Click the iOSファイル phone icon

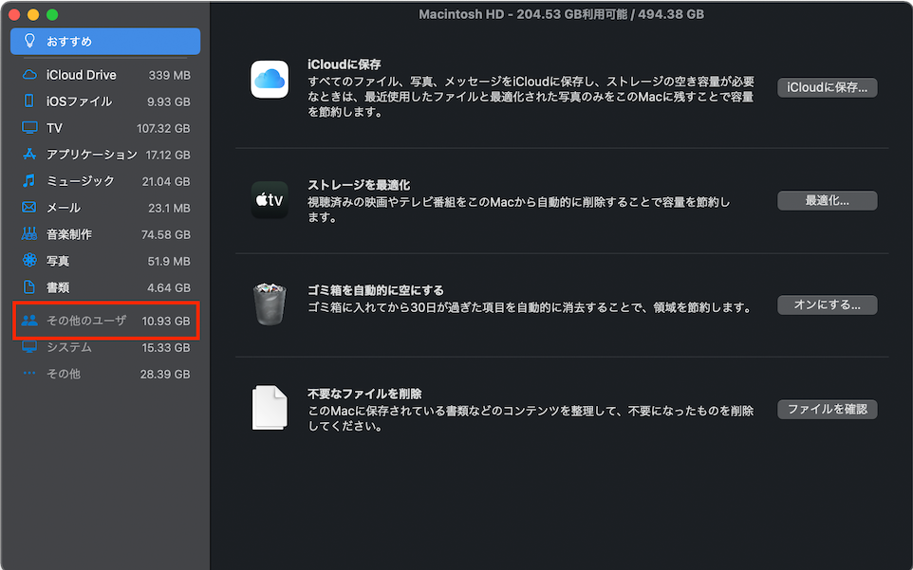[x=29, y=101]
